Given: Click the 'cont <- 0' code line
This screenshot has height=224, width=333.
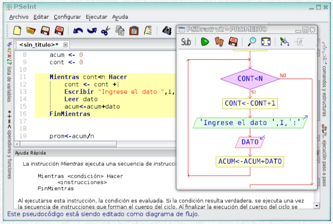Looking at the screenshot, I should (66, 62).
